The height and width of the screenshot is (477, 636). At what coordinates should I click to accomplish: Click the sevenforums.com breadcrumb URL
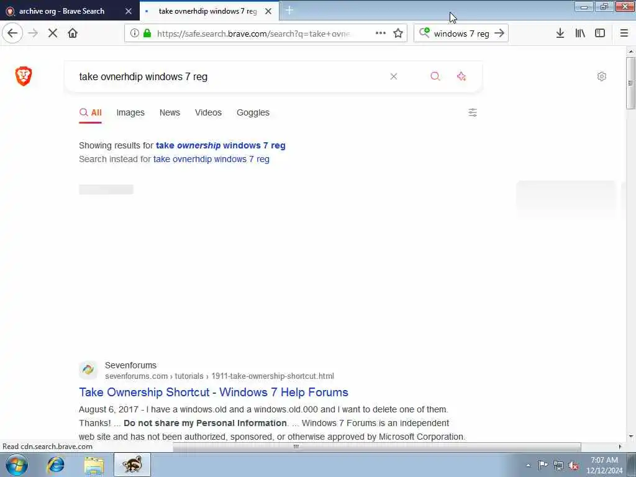pos(219,376)
